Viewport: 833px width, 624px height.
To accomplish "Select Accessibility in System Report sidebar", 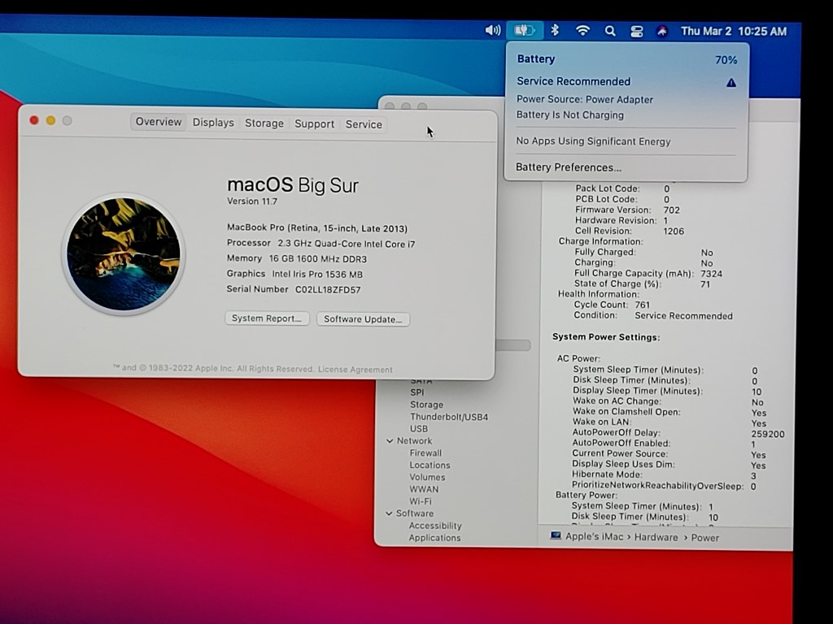I will [435, 526].
